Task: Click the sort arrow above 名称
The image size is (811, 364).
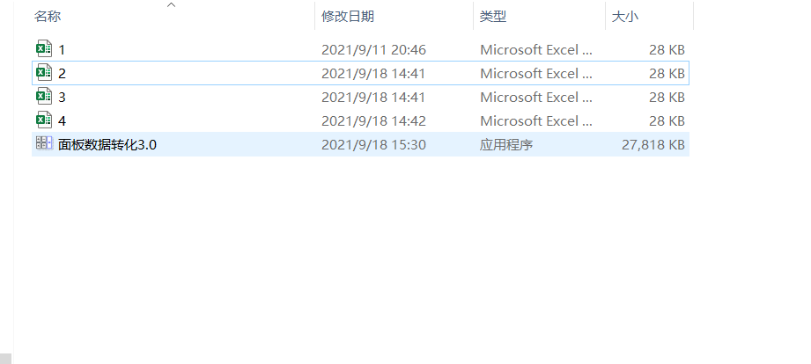Action: coord(171,5)
